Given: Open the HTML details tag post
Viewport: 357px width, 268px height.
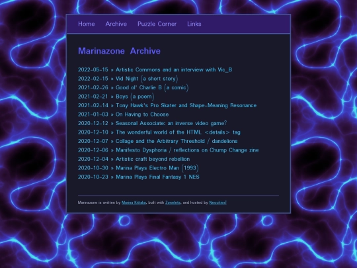Looking at the screenshot, I should [178, 132].
